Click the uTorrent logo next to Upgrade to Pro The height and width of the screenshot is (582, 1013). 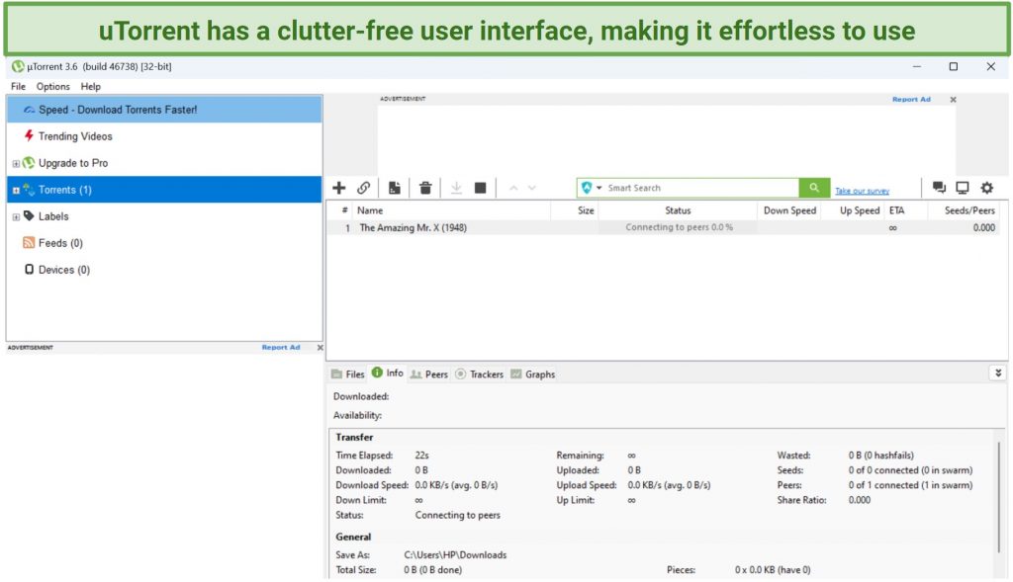(x=29, y=163)
